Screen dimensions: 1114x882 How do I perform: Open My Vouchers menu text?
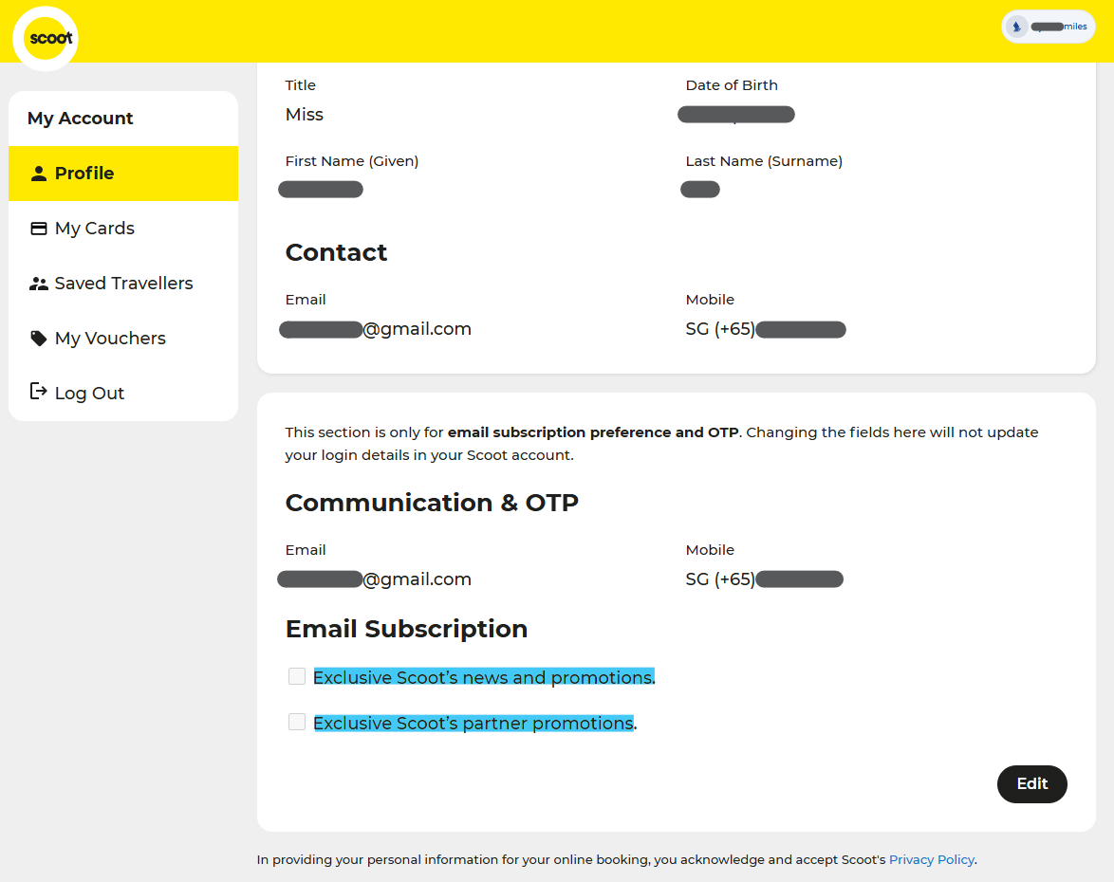[x=110, y=338]
